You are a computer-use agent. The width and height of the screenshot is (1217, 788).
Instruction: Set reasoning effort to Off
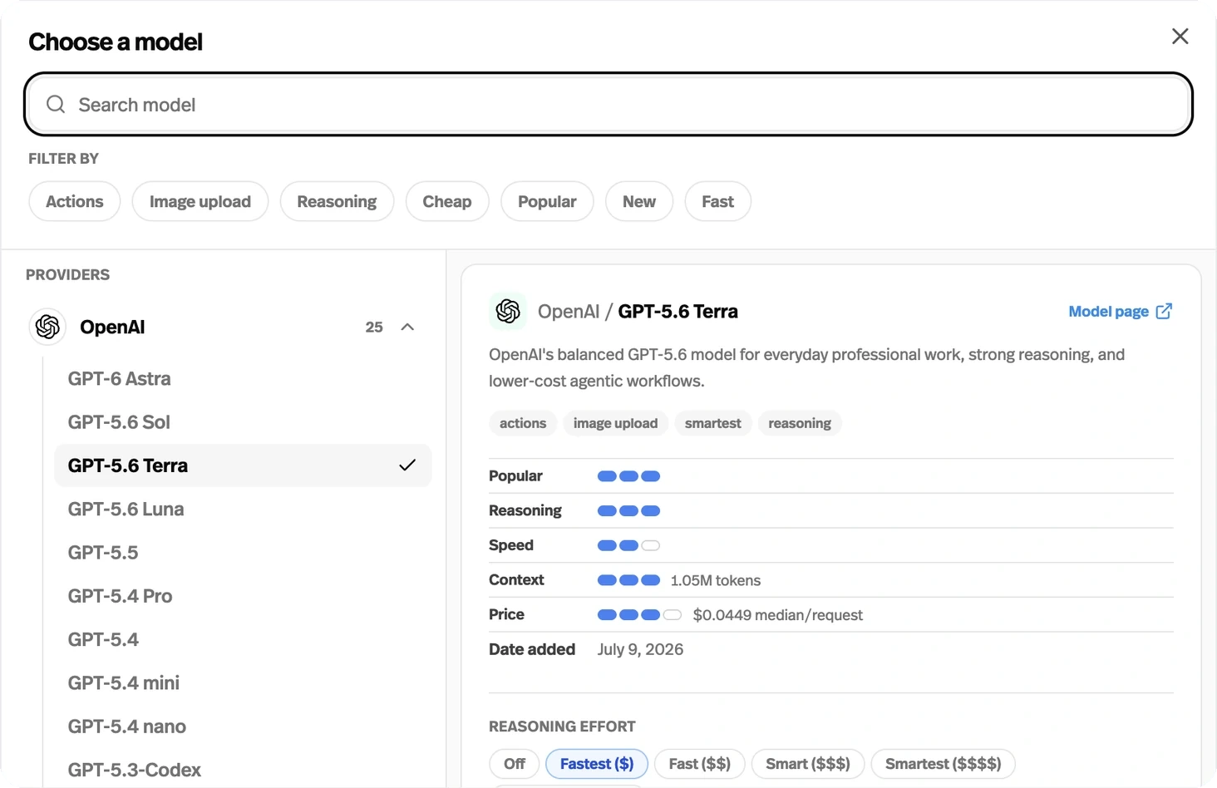point(515,764)
